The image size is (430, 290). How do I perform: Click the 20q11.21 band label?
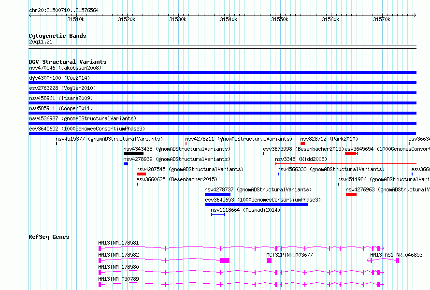(x=41, y=42)
